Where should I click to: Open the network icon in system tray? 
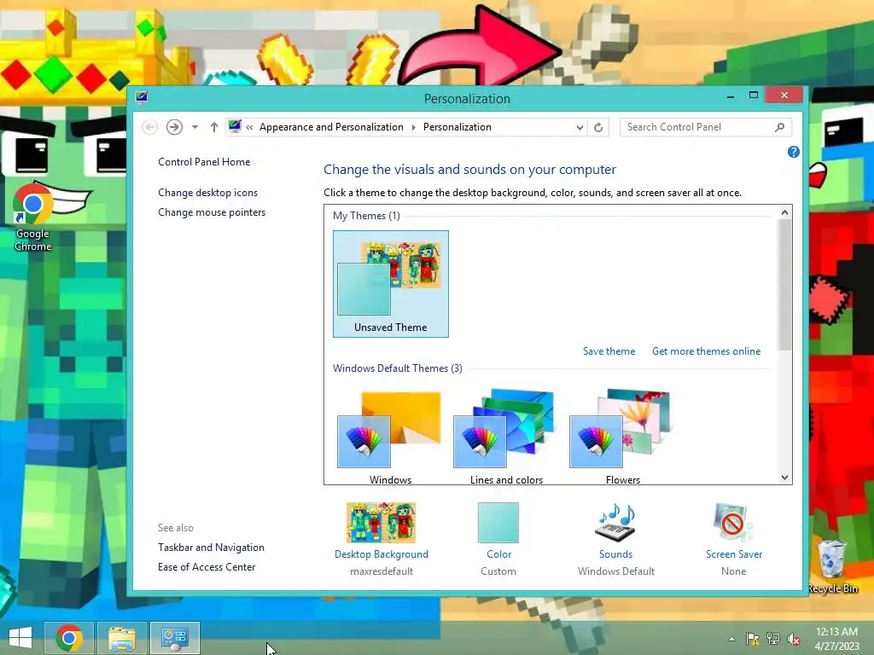(x=773, y=639)
